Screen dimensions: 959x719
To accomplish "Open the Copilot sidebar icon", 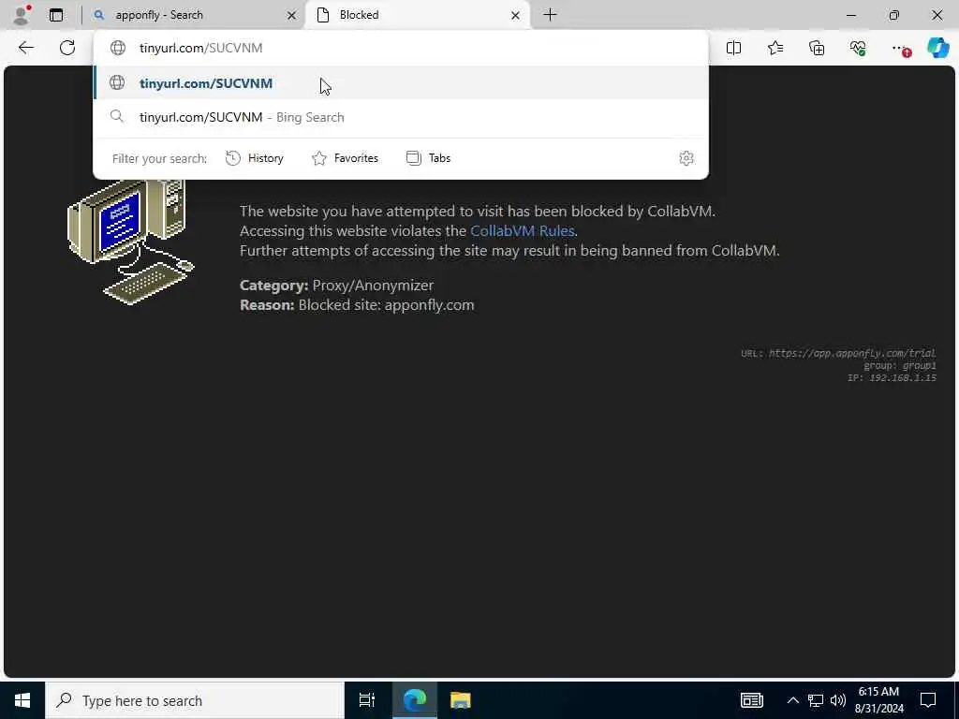I will pyautogui.click(x=937, y=48).
